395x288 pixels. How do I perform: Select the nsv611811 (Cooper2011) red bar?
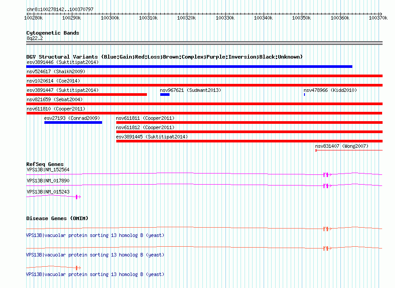[249, 122]
